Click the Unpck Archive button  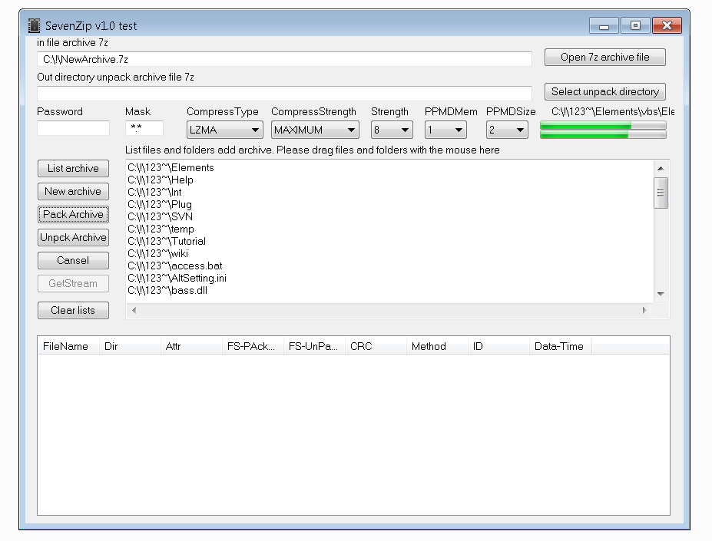coord(73,237)
